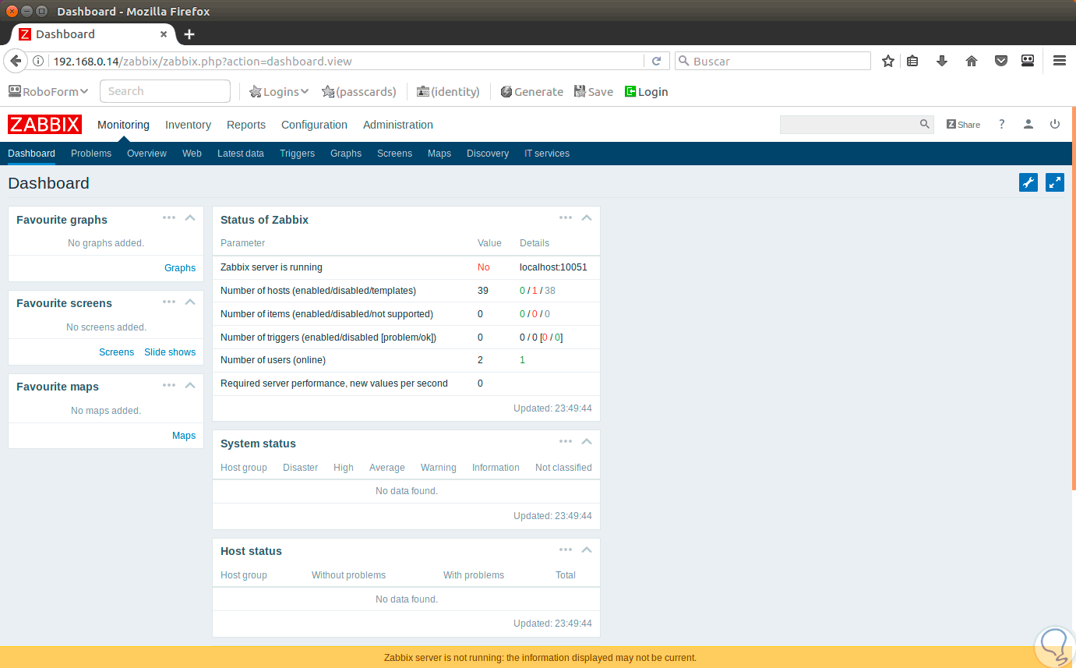Viewport: 1076px width, 668px height.
Task: Show site information icon in address bar
Action: 39,61
